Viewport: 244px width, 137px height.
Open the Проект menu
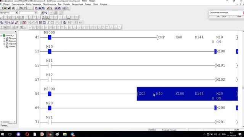point(6,4)
